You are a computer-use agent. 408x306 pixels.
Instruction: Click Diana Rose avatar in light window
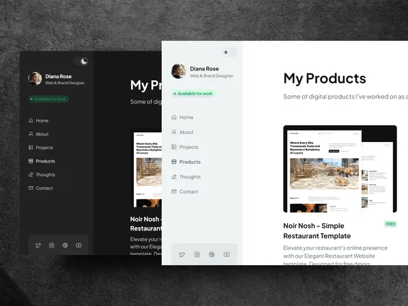tap(179, 71)
